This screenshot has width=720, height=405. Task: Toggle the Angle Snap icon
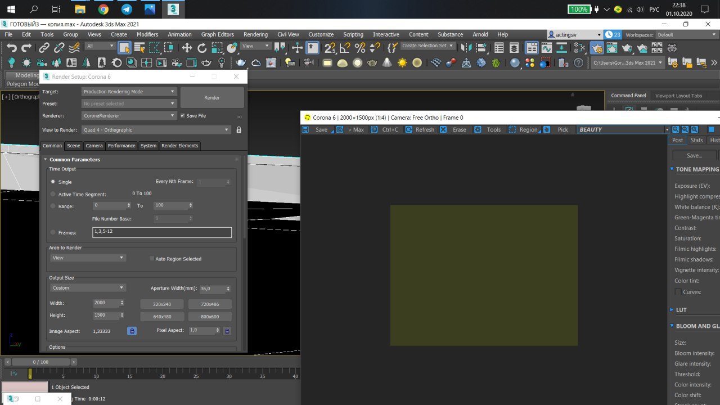click(345, 48)
